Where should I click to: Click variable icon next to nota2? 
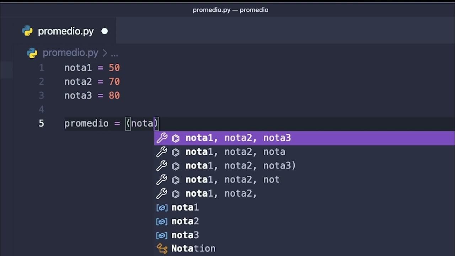(162, 222)
